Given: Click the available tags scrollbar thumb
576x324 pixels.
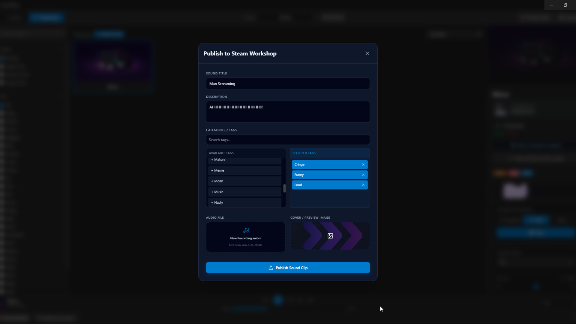Looking at the screenshot, I should (x=284, y=188).
